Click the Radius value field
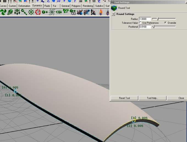This screenshot has height=142, width=187. pos(145,19)
